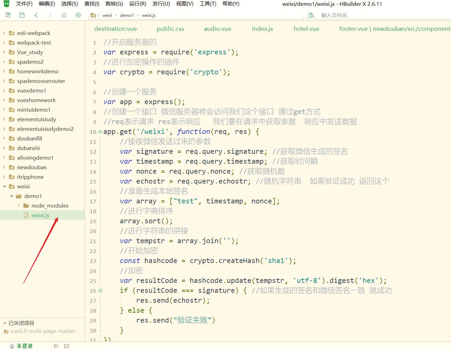Open the 编辑(E) menu
Screen dimensions: 451x350
47,4
